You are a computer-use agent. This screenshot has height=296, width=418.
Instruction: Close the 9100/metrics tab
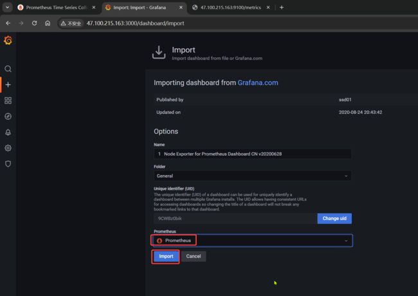[x=268, y=8]
